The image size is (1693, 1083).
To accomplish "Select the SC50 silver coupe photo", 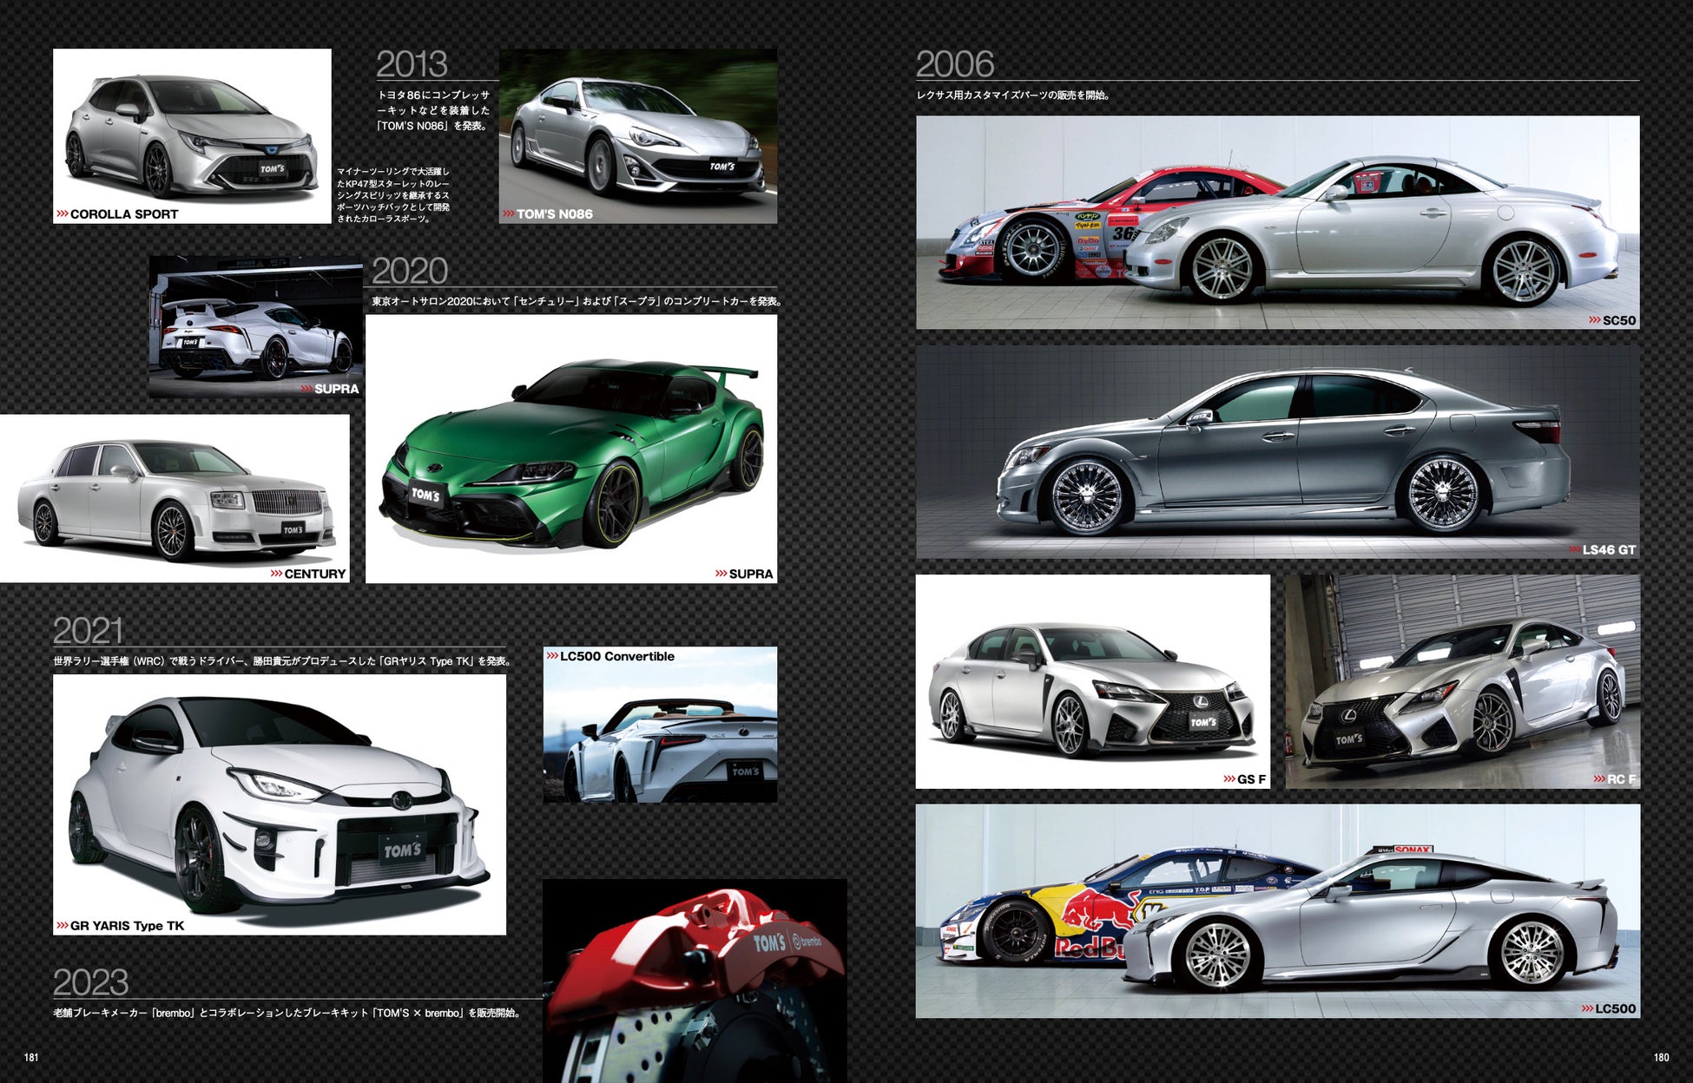I will pyautogui.click(x=1277, y=221).
